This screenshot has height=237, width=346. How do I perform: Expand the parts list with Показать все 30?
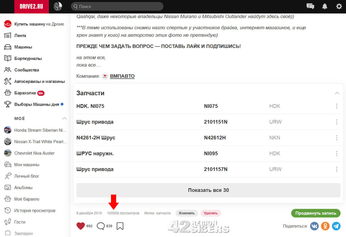(x=208, y=190)
